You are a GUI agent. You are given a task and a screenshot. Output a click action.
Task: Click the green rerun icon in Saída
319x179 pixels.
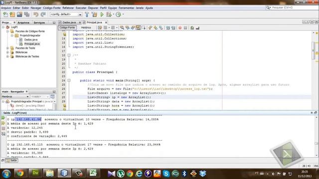pyautogui.click(x=3, y=118)
